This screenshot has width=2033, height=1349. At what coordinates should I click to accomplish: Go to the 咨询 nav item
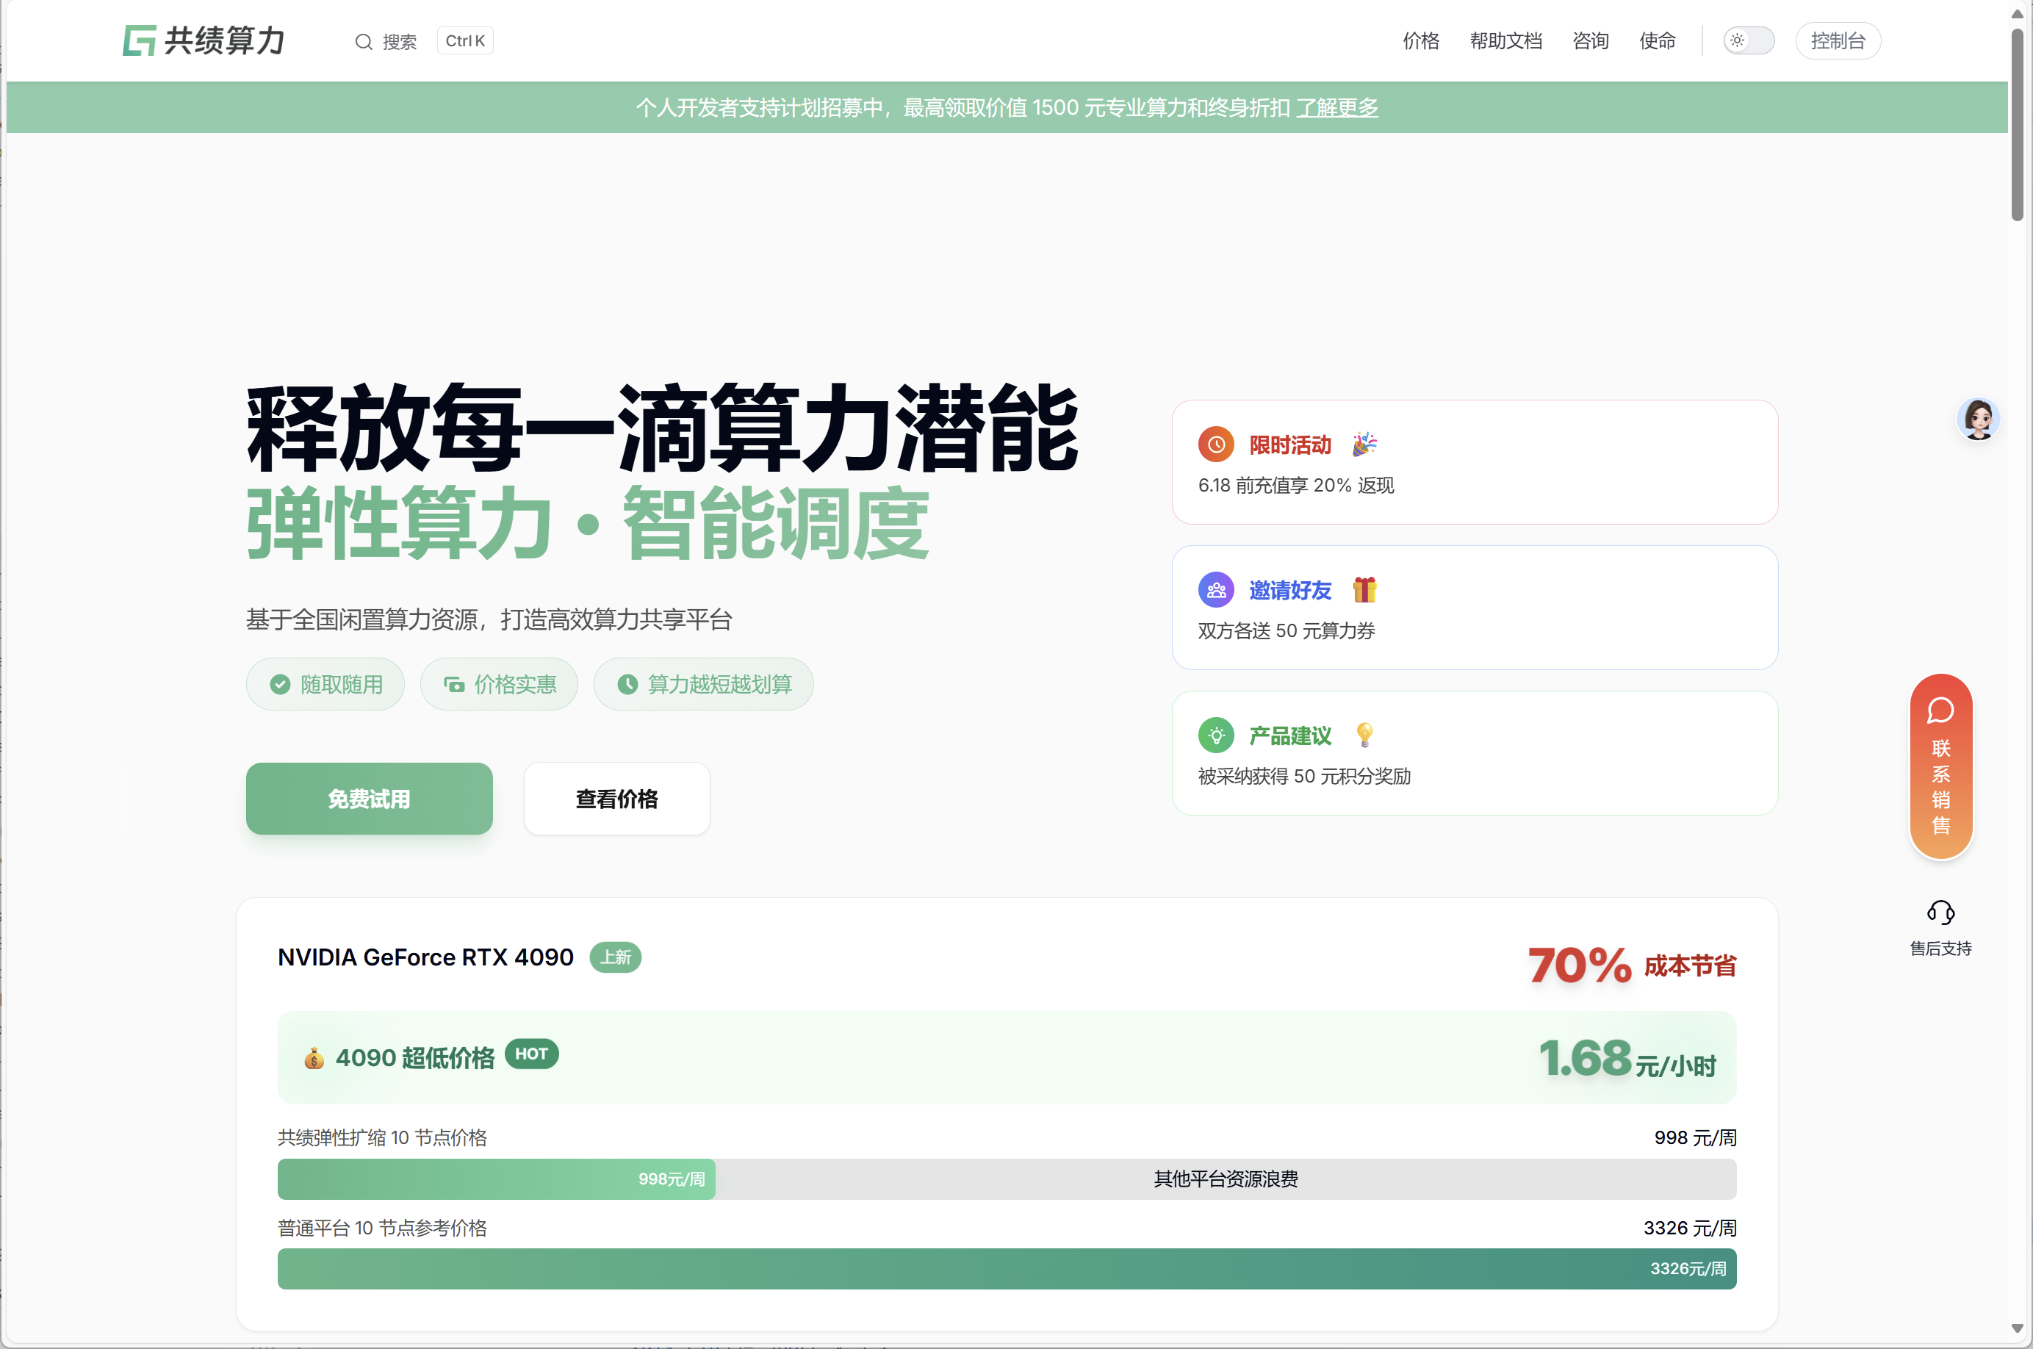1590,40
